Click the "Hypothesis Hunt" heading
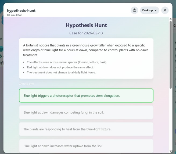The height and width of the screenshot is (154, 176). click(86, 25)
